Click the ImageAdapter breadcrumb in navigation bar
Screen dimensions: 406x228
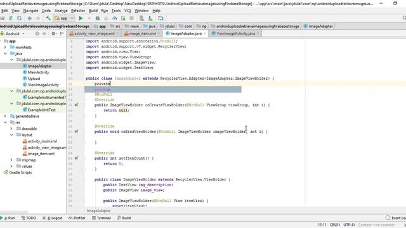318,26
